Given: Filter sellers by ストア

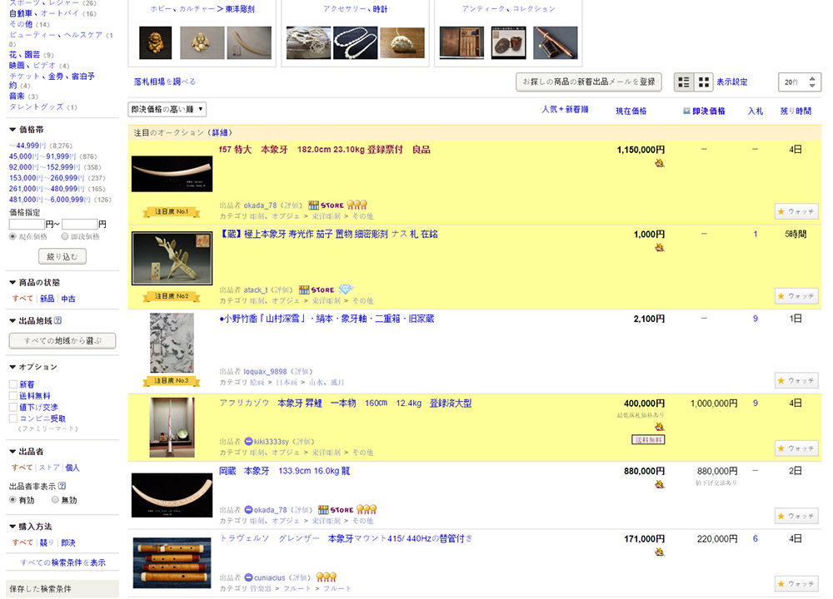Looking at the screenshot, I should [x=49, y=468].
